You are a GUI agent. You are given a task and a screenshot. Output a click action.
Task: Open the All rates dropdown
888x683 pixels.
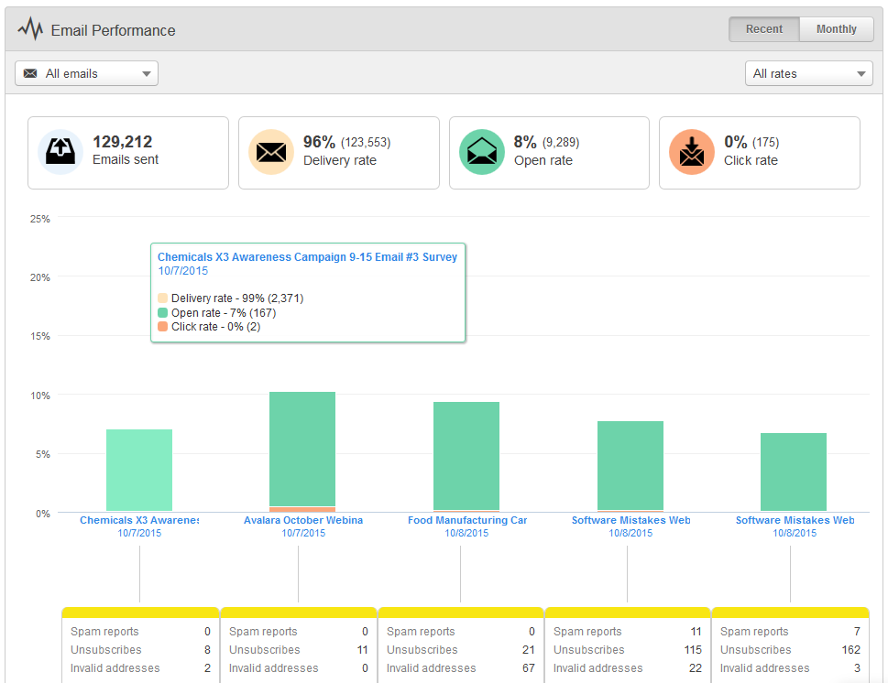pyautogui.click(x=807, y=72)
